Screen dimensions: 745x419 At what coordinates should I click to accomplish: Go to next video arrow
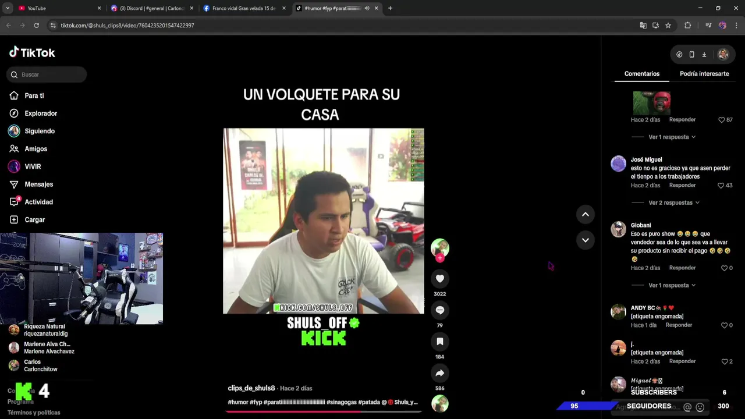(586, 240)
